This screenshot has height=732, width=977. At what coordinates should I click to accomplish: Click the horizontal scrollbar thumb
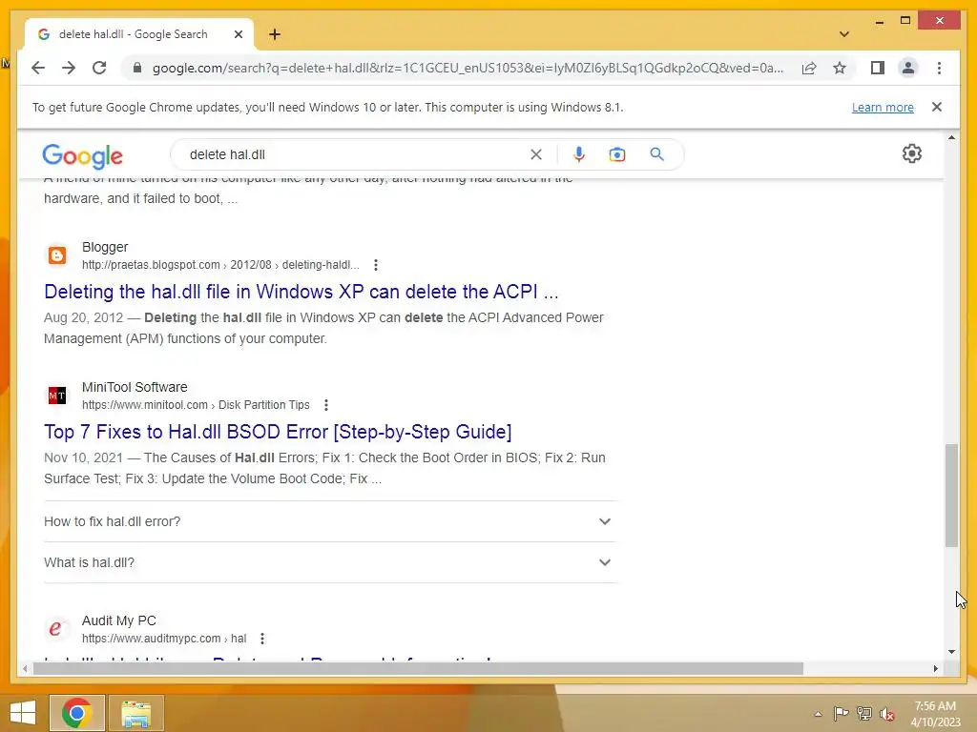[418, 668]
